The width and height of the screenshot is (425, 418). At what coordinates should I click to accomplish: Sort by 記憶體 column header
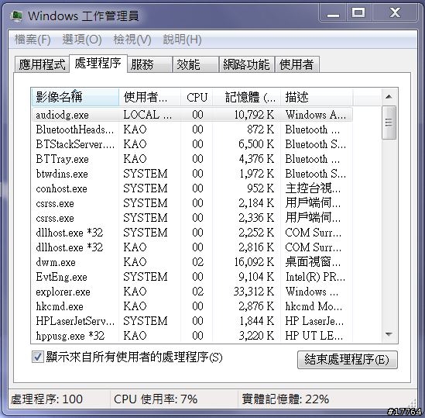(x=247, y=97)
